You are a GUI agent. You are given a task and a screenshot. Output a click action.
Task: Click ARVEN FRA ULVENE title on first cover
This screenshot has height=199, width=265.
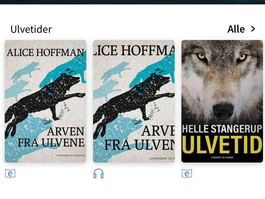tap(51, 137)
